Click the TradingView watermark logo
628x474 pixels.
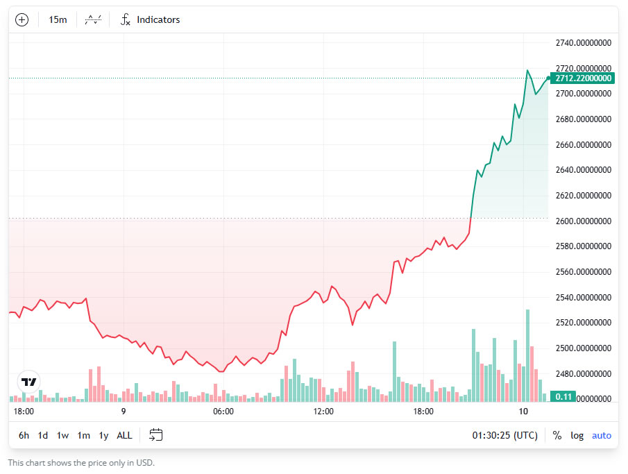point(28,382)
